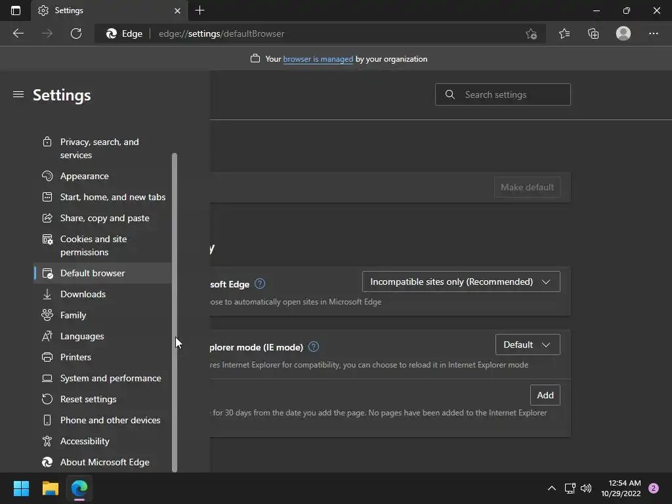Click the Make default button

pos(527,187)
